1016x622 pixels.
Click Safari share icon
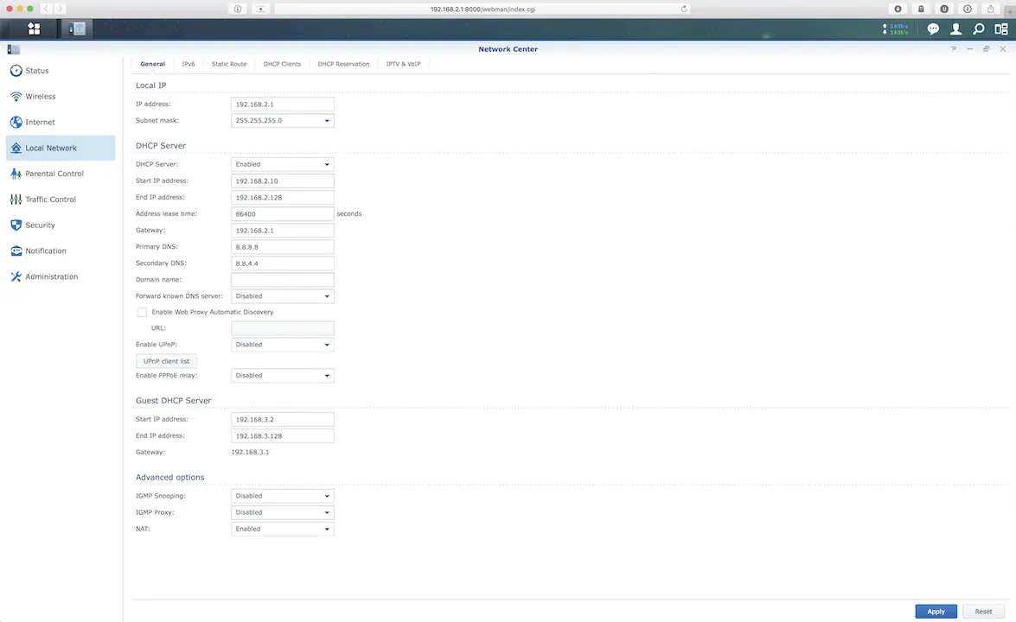[x=991, y=9]
